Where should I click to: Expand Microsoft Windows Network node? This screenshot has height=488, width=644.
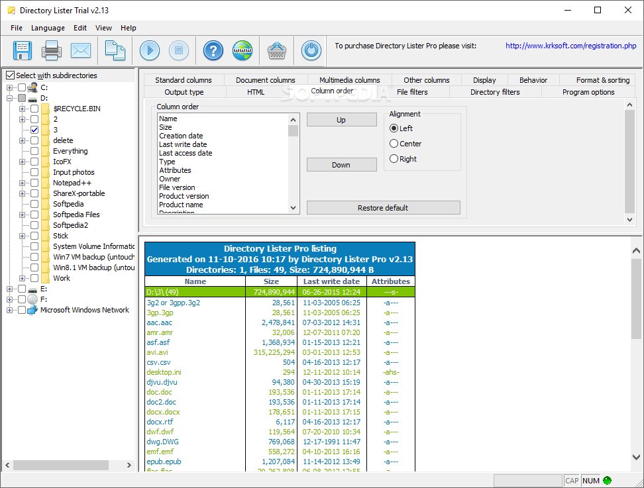tap(9, 310)
